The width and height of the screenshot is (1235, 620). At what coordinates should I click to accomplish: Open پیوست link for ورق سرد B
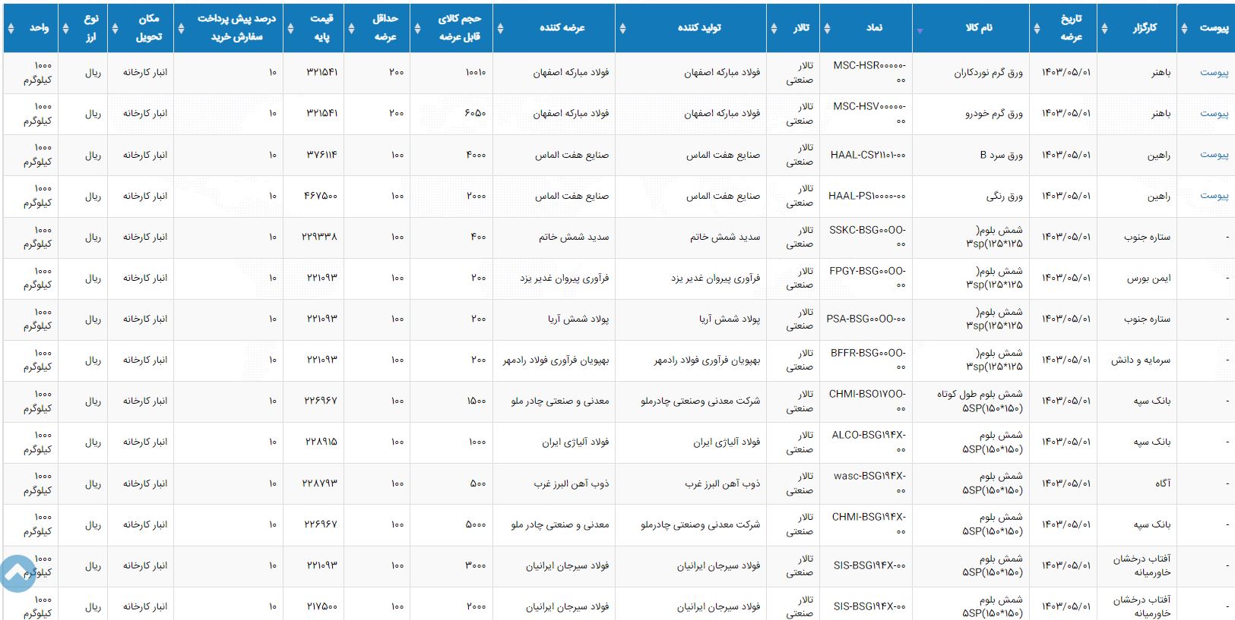coord(1214,154)
